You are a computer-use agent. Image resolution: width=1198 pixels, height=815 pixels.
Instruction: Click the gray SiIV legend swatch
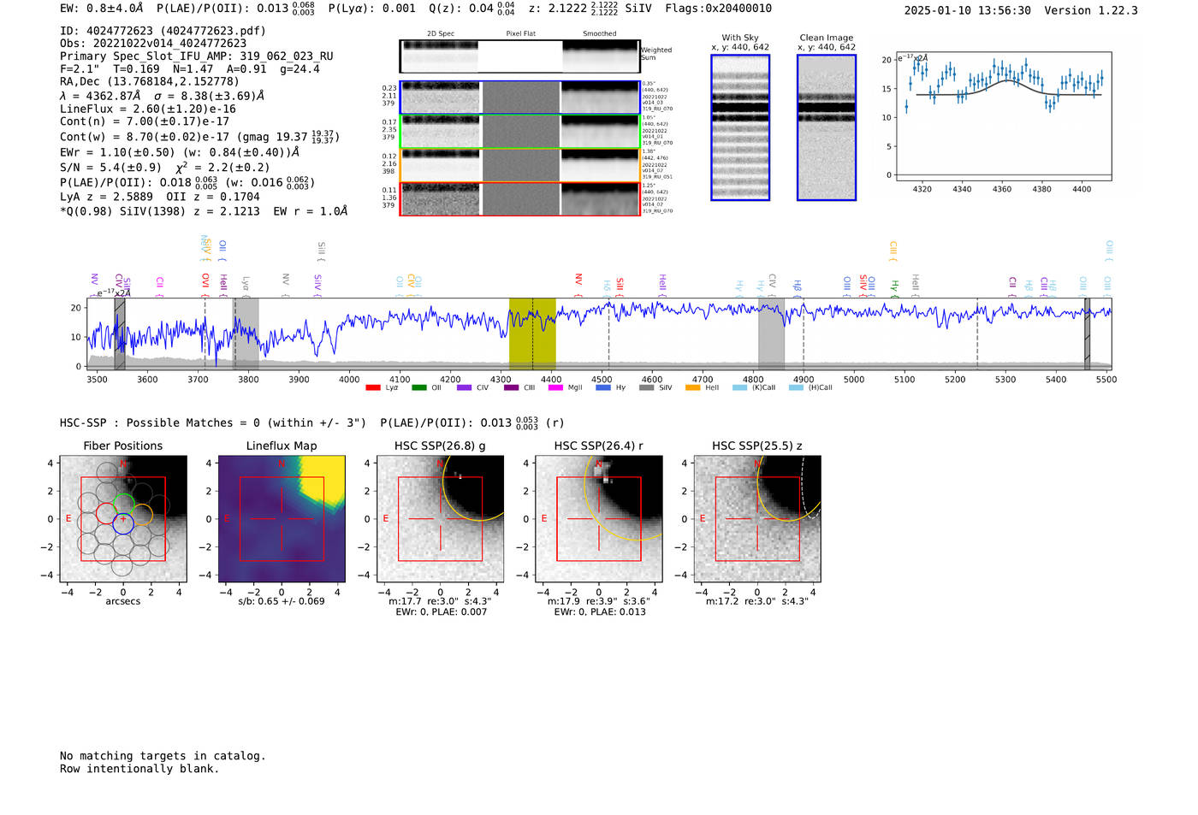click(647, 387)
